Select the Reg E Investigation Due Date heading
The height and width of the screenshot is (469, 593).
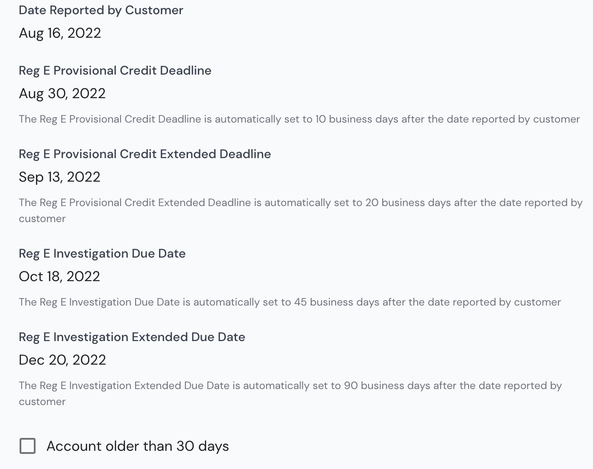(x=102, y=254)
